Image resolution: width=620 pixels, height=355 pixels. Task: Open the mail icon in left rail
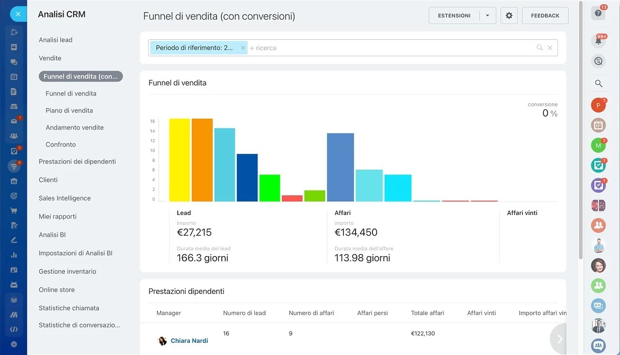[14, 121]
